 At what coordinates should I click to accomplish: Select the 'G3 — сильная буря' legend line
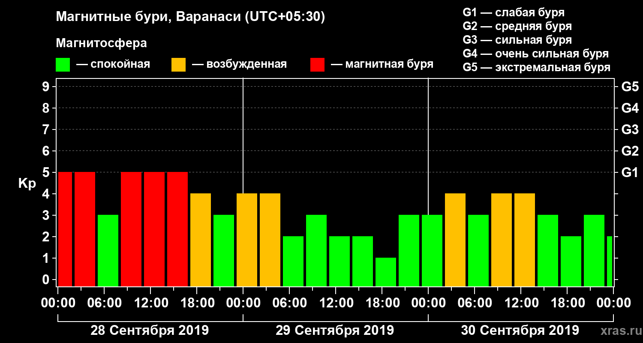pyautogui.click(x=517, y=40)
